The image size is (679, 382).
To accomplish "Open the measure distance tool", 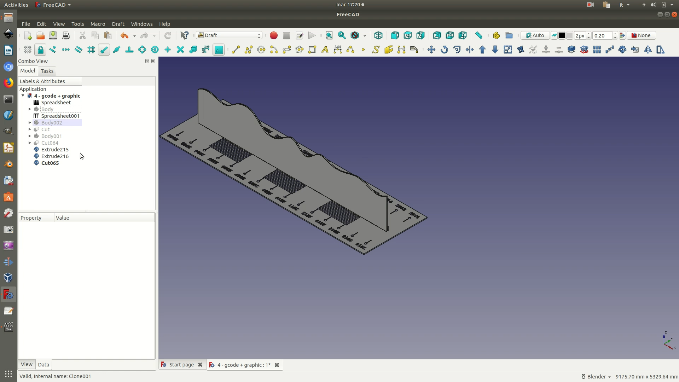I will click(x=479, y=35).
